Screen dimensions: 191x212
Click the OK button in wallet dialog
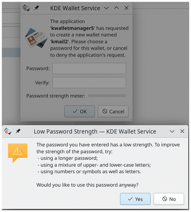80,111
